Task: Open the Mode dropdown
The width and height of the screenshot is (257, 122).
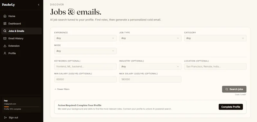Action: [x=85, y=51]
